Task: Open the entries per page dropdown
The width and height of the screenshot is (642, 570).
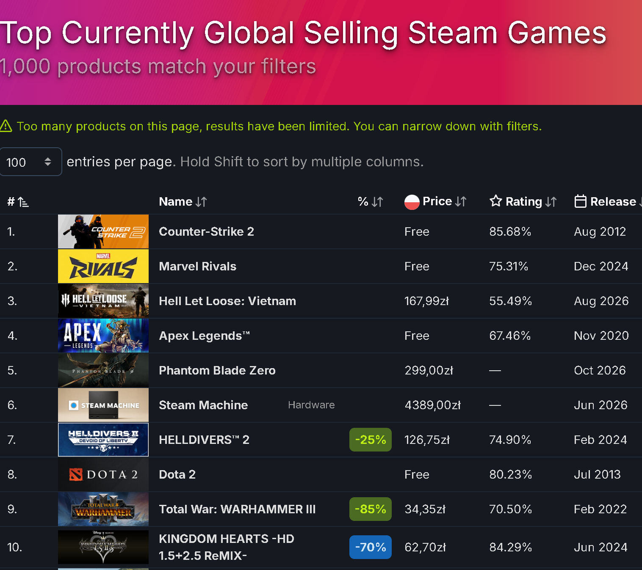Action: 30,162
